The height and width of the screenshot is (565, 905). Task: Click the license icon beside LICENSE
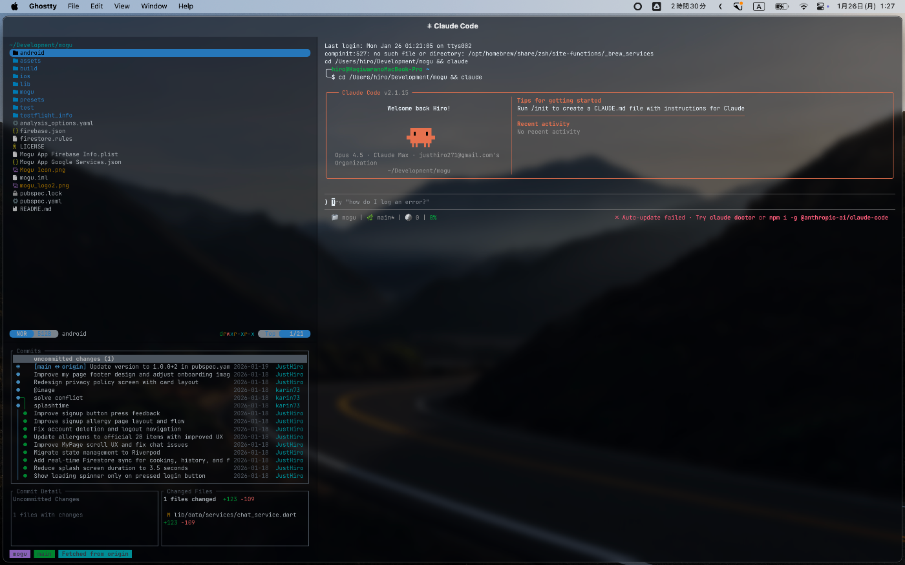(16, 147)
